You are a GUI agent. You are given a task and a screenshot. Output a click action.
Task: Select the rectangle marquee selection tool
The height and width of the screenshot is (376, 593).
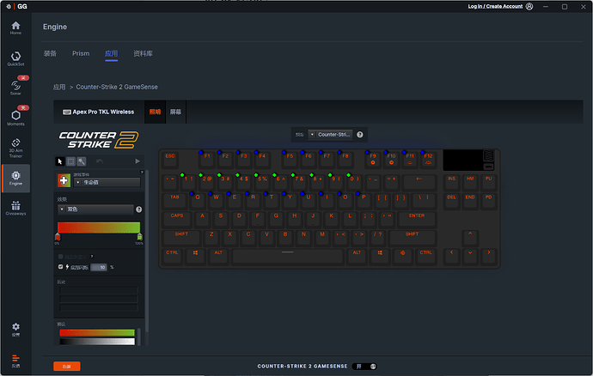click(70, 161)
